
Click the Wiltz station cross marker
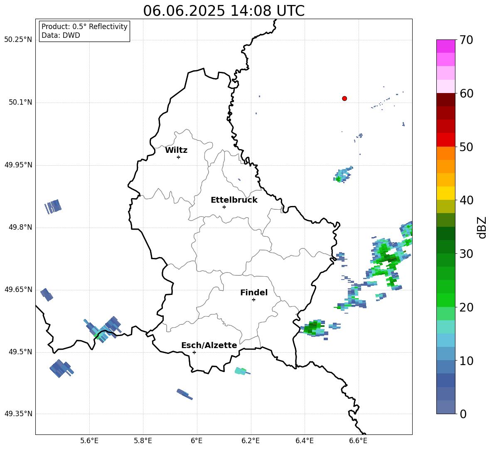pos(179,157)
